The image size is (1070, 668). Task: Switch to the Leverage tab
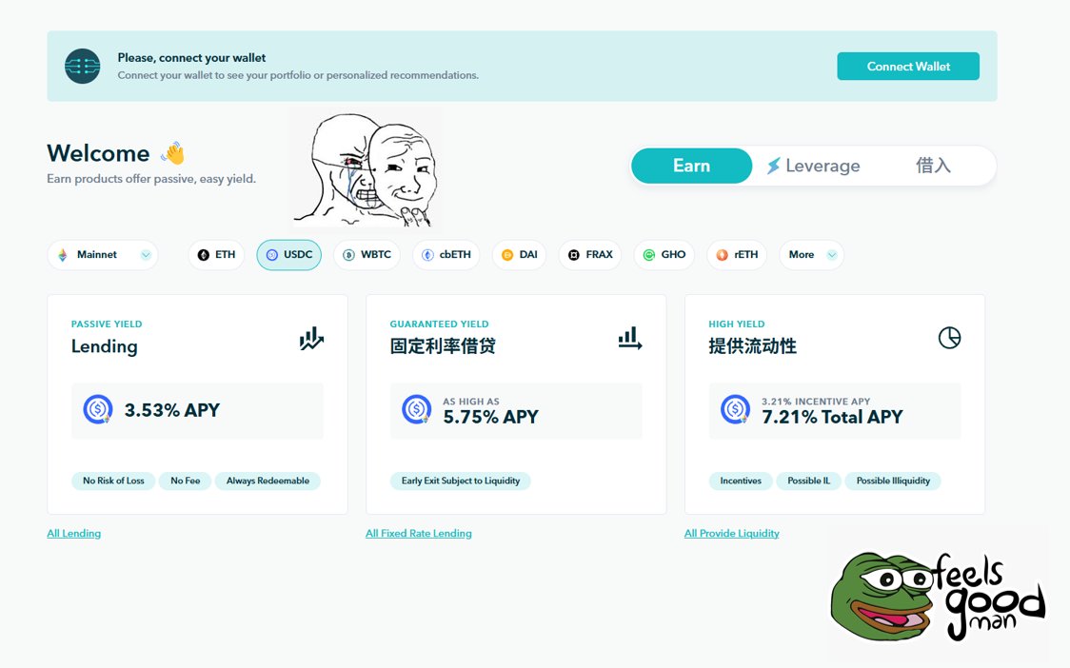pos(812,167)
